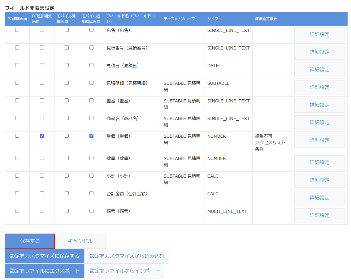Click the モバイル追加編集画面 column header
This screenshot has width=351, height=280.
91,19
